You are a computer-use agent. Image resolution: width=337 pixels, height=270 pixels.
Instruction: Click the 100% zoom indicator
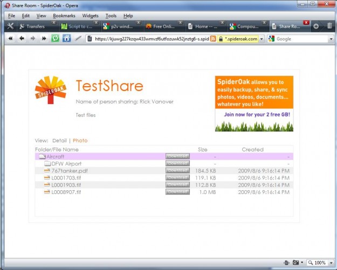[320, 262]
